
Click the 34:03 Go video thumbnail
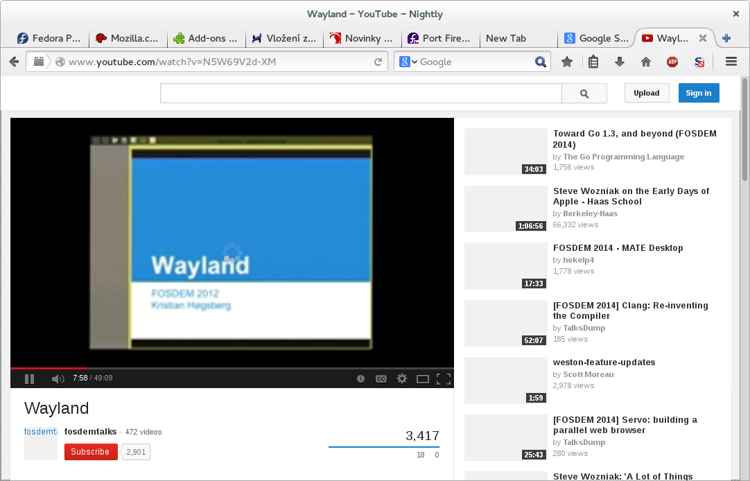pos(505,152)
